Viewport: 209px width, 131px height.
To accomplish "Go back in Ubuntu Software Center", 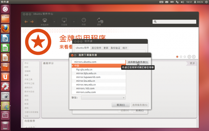I will [26, 22].
